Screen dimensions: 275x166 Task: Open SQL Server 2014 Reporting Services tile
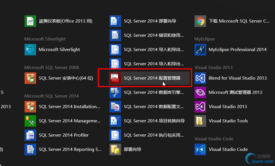click(63, 149)
